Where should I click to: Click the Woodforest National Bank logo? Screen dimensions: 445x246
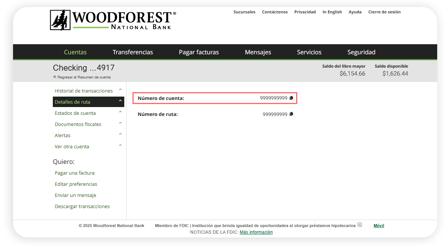coord(113,20)
